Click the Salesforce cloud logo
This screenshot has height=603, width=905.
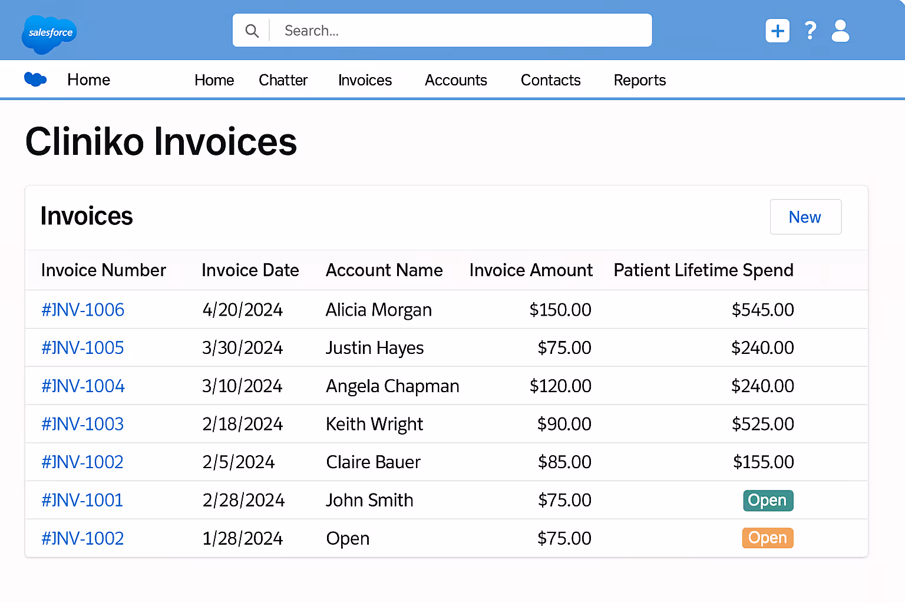point(49,34)
